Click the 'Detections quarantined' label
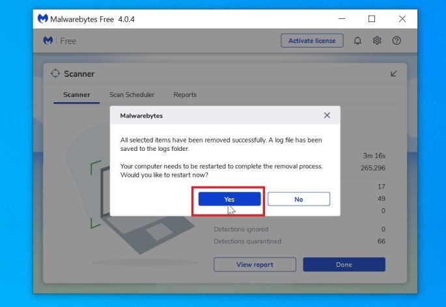 pos(247,241)
